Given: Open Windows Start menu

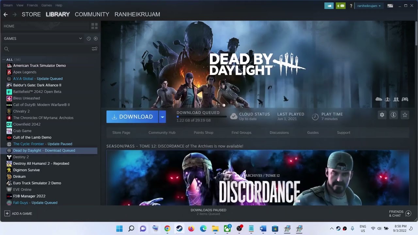Looking at the screenshot, I should pyautogui.click(x=120, y=228).
